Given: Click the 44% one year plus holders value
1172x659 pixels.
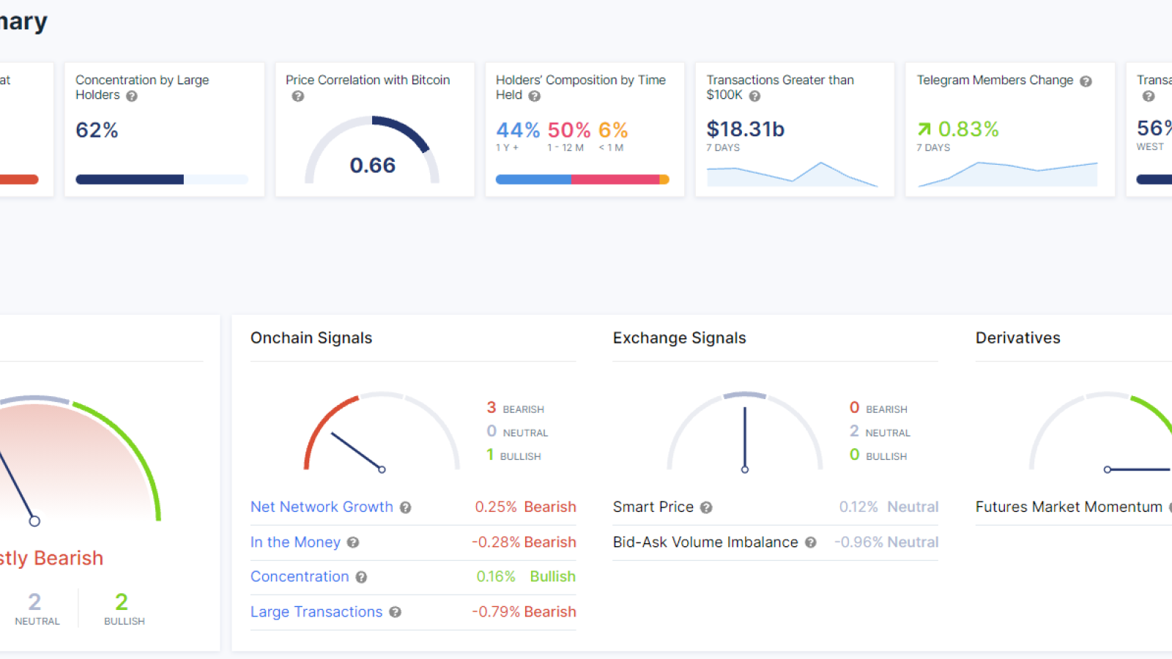Looking at the screenshot, I should (518, 130).
